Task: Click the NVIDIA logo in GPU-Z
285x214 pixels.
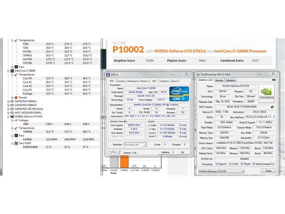Action: (266, 93)
